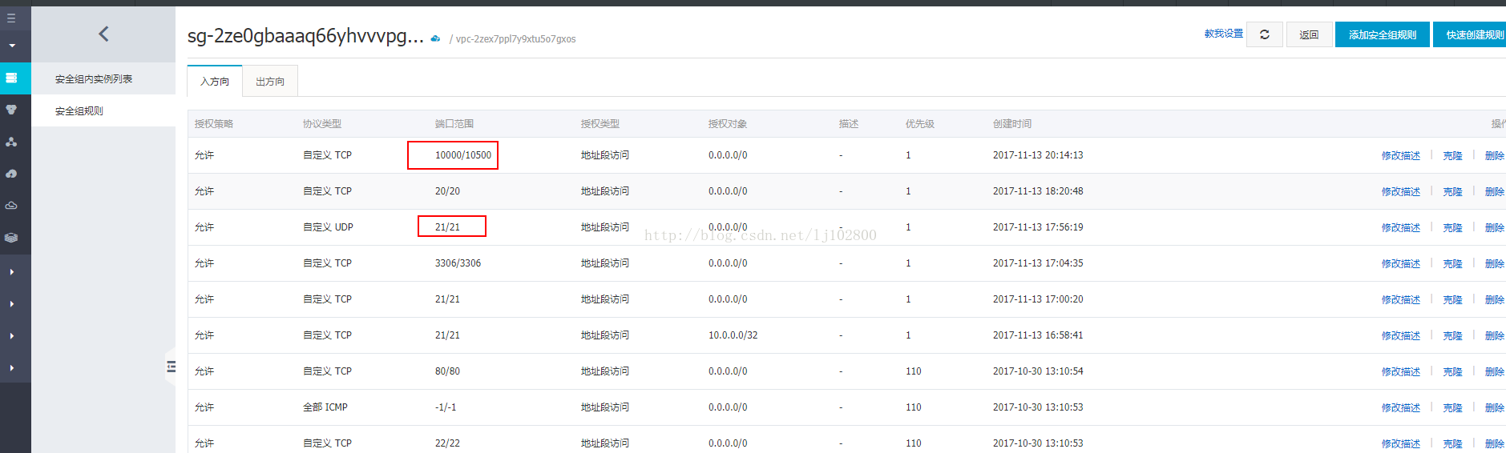
Task: Click 克隆 for the rule created 17:00:20
Action: pyautogui.click(x=1453, y=300)
